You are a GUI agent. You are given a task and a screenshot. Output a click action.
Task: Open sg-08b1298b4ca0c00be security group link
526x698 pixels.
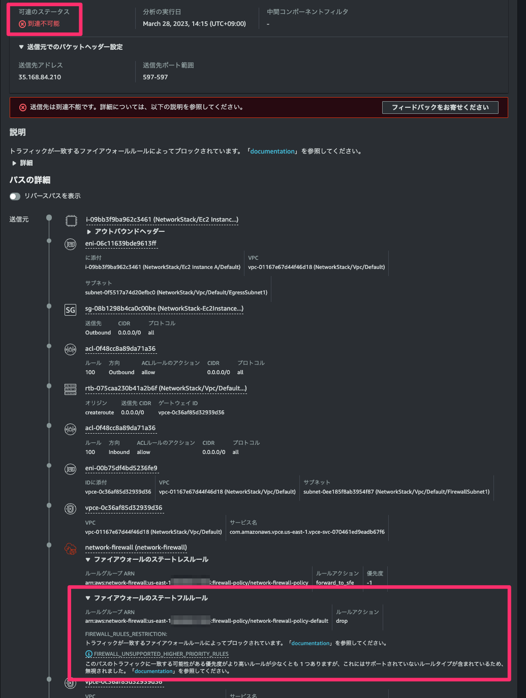pyautogui.click(x=164, y=309)
